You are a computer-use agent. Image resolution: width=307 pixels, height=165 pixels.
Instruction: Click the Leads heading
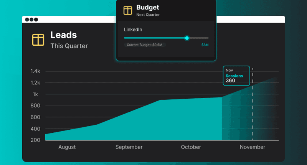(64, 35)
